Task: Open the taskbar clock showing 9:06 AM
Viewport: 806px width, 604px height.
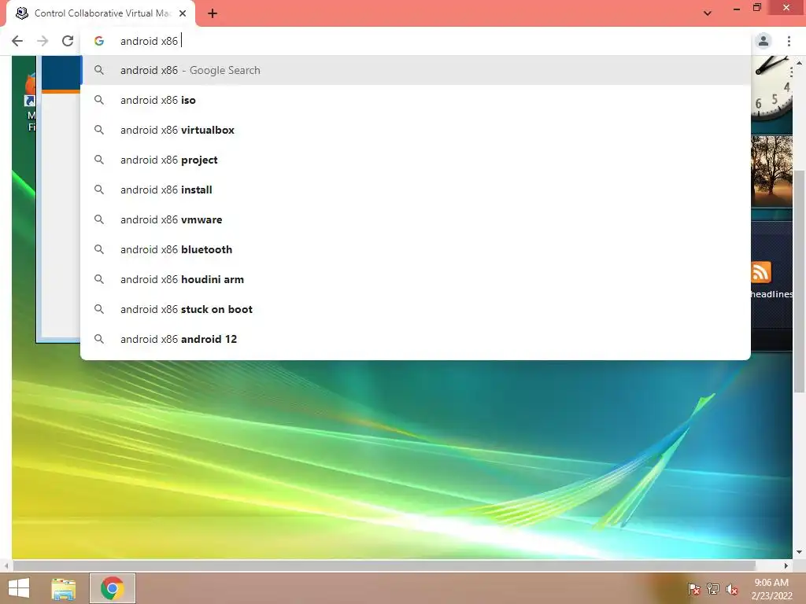Action: tap(771, 588)
